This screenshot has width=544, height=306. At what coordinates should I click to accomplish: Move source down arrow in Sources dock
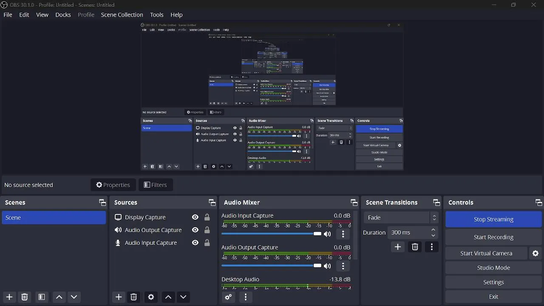183,297
